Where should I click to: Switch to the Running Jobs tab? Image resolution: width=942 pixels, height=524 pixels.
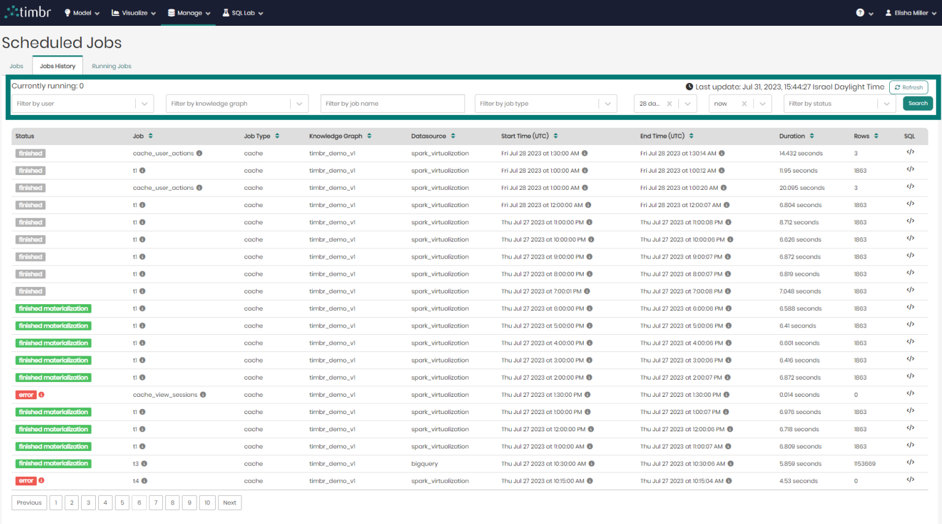pyautogui.click(x=111, y=66)
